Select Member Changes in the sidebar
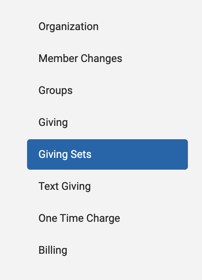This screenshot has height=280, width=202. (107, 59)
